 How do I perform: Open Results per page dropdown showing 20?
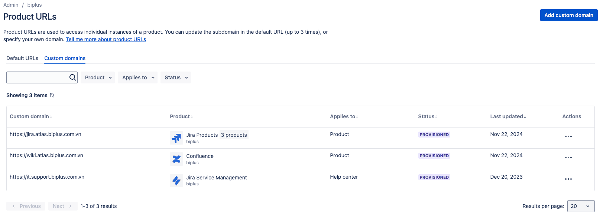pyautogui.click(x=581, y=206)
